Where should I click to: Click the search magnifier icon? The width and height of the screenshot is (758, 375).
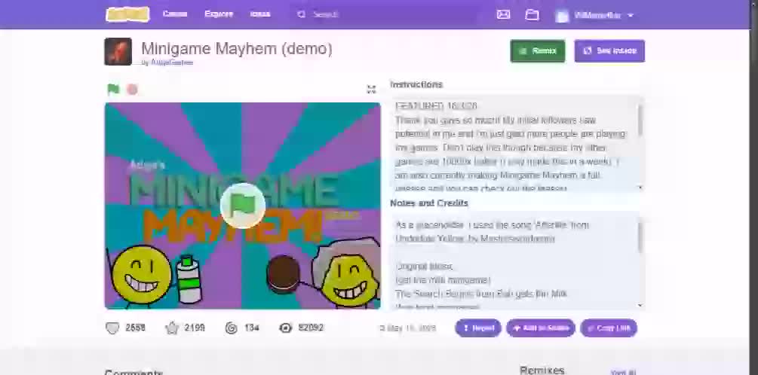coord(301,14)
